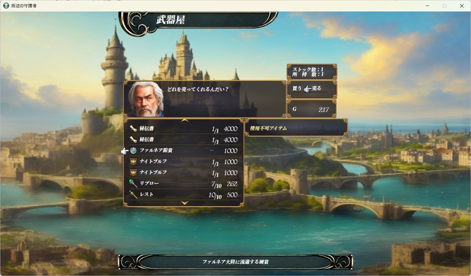Click the scroll icon of second 秘伝書
Viewport: 471px width, 276px height.
[x=133, y=140]
